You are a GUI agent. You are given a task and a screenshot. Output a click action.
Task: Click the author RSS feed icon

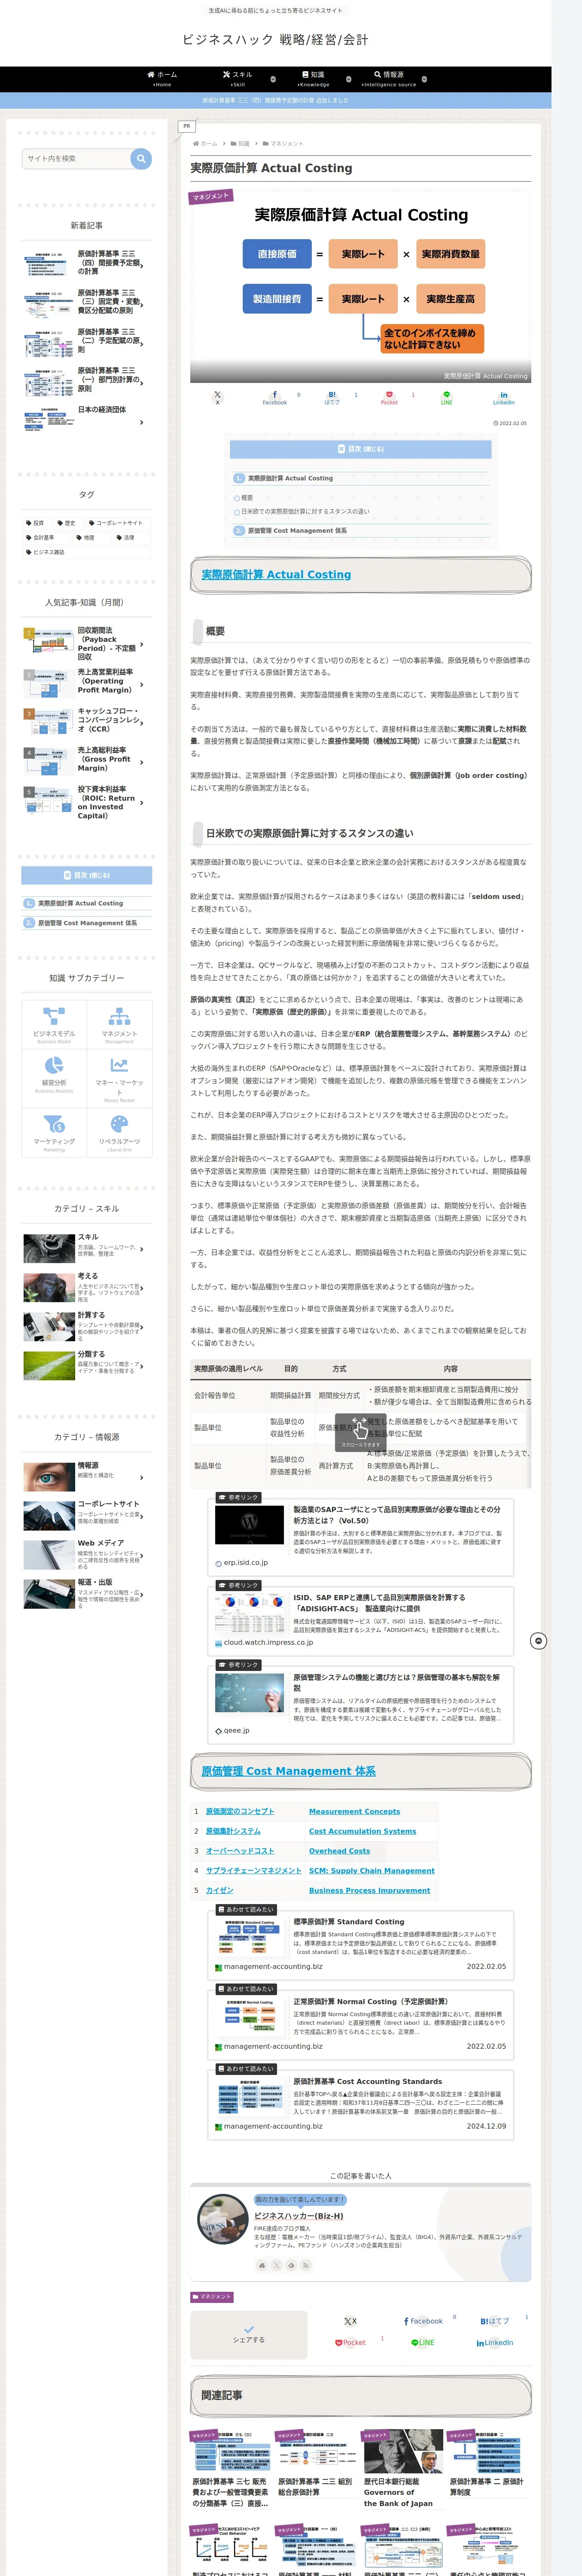tap(305, 2265)
